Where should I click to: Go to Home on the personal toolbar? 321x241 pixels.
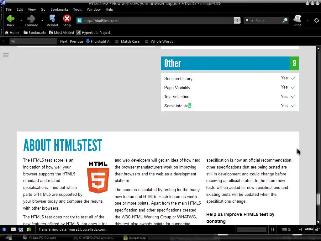tap(12, 33)
